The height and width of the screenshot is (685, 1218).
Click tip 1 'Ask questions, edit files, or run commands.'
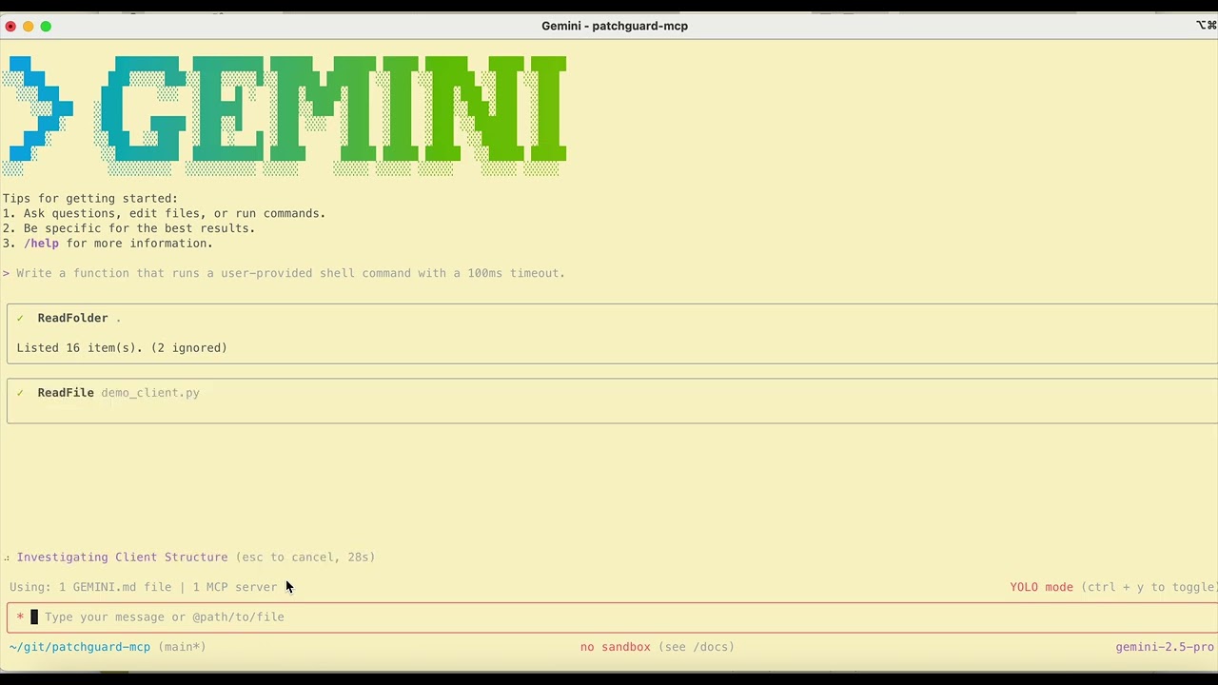point(175,214)
